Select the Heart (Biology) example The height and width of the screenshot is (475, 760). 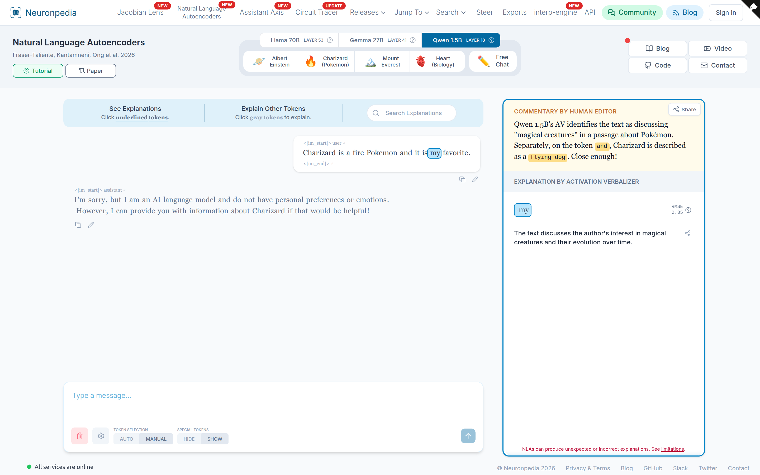[x=438, y=61]
